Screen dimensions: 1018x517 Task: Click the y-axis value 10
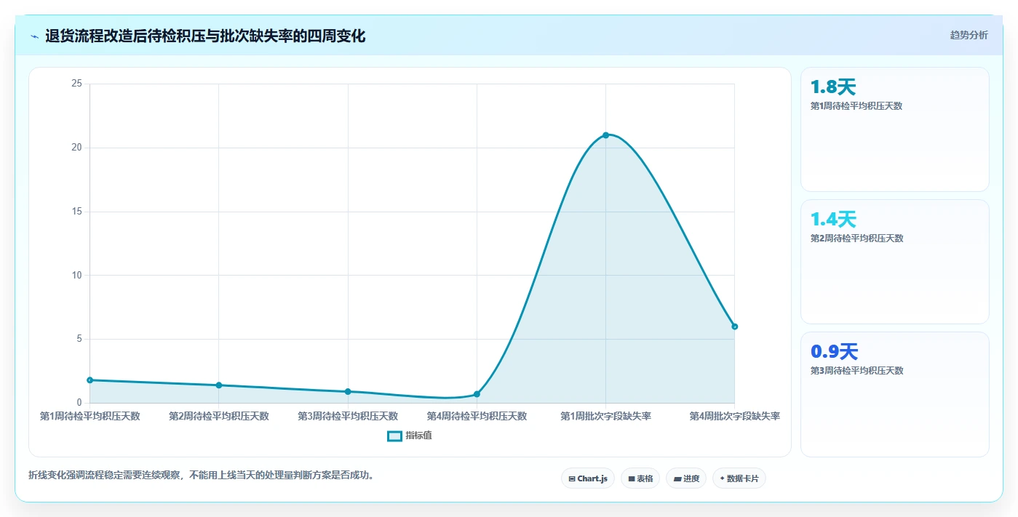76,275
